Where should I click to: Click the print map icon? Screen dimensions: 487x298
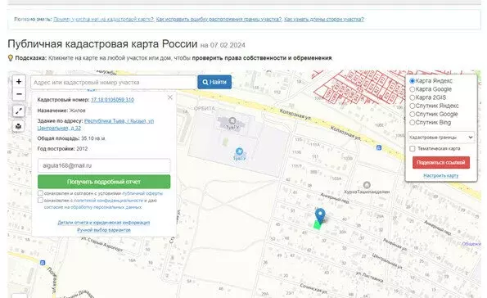[x=19, y=126]
